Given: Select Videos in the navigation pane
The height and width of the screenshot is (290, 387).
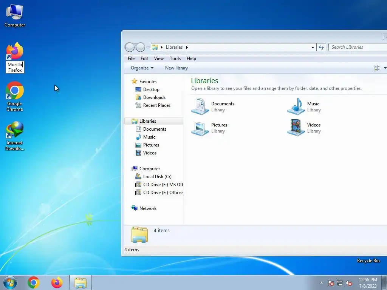Looking at the screenshot, I should 150,153.
